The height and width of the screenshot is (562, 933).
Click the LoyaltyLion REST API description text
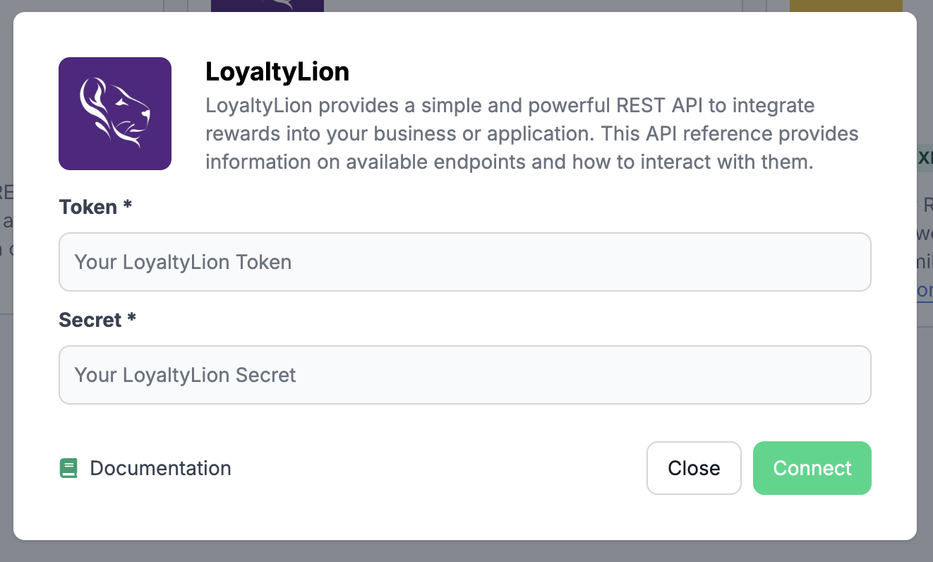[510, 134]
